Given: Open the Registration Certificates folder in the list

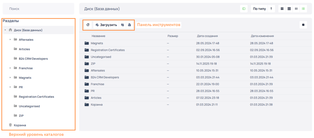Looking at the screenshot, I should 108,50.
